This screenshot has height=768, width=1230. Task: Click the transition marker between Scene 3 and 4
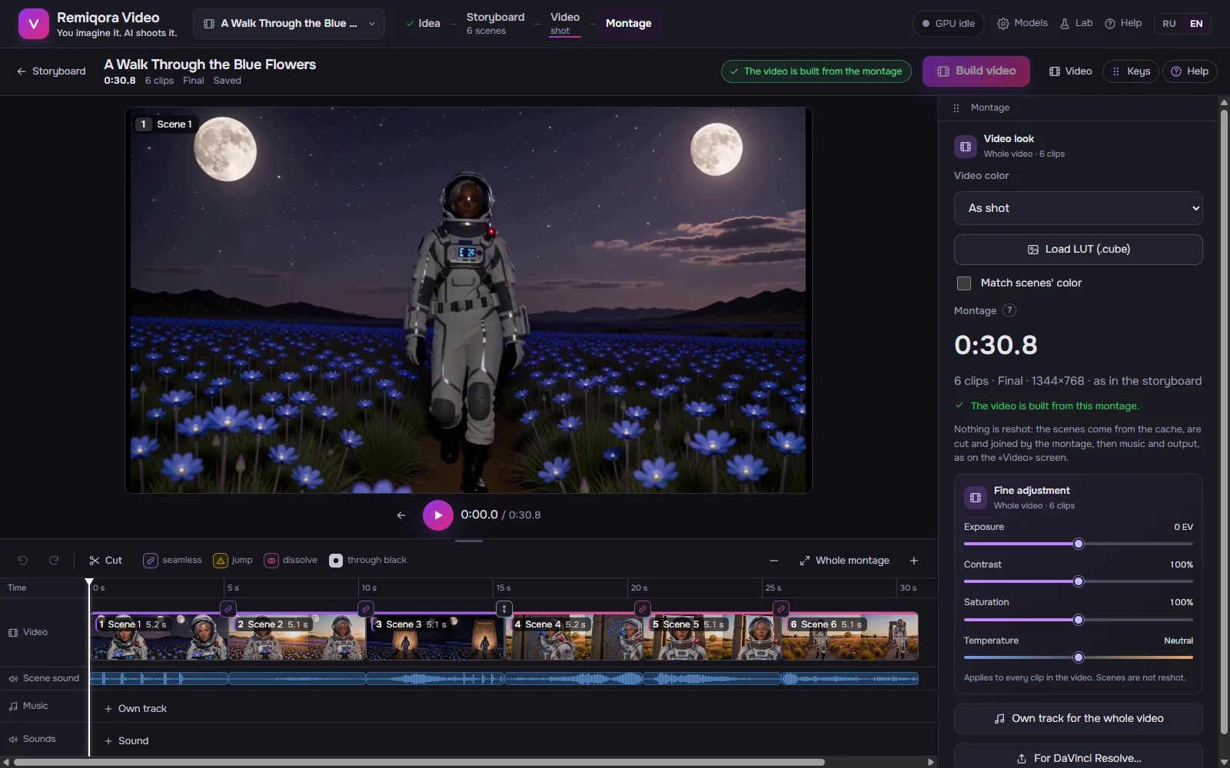coord(504,609)
